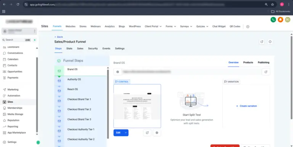Click the sidebar Search field
The width and height of the screenshot is (293, 147).
(16, 40)
